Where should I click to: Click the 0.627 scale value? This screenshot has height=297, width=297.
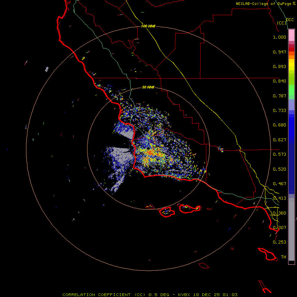point(280,140)
